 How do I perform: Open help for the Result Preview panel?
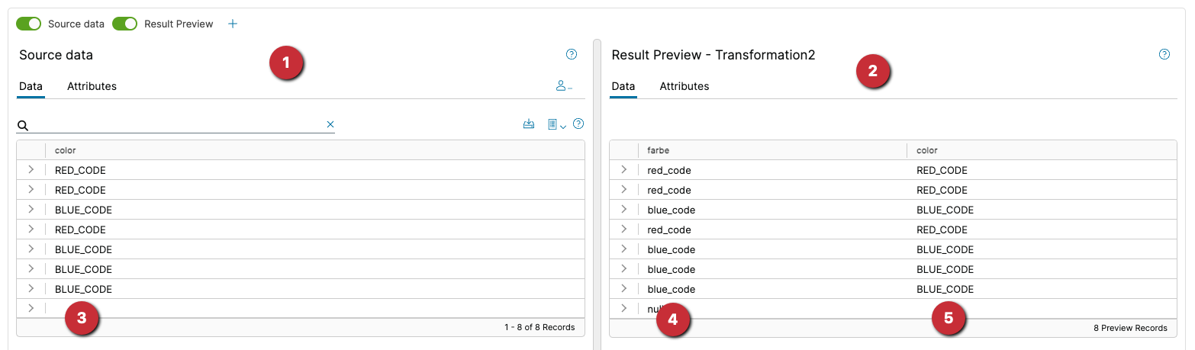click(x=1164, y=54)
